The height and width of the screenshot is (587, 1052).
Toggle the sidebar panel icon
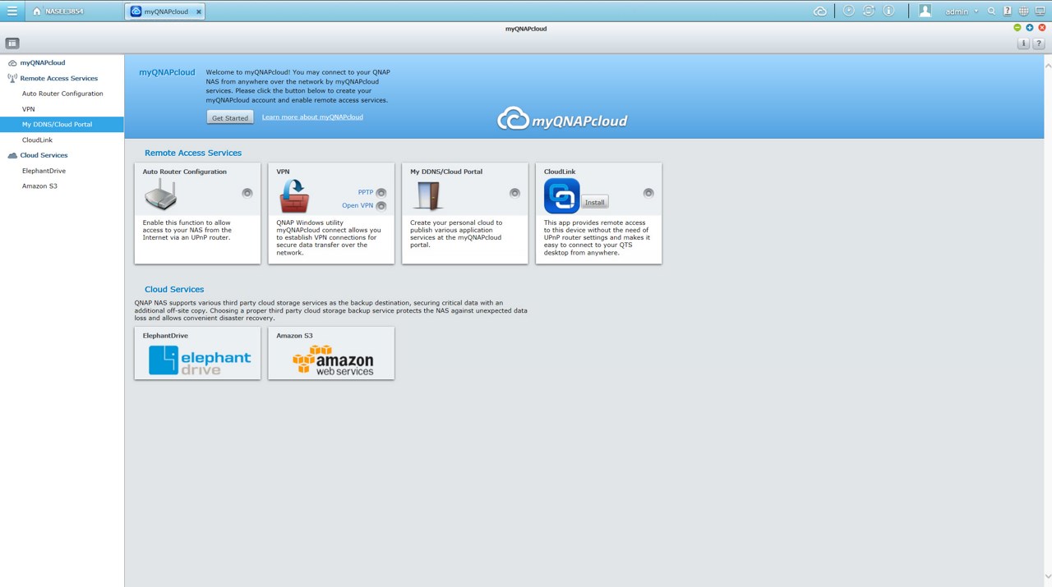tap(12, 43)
